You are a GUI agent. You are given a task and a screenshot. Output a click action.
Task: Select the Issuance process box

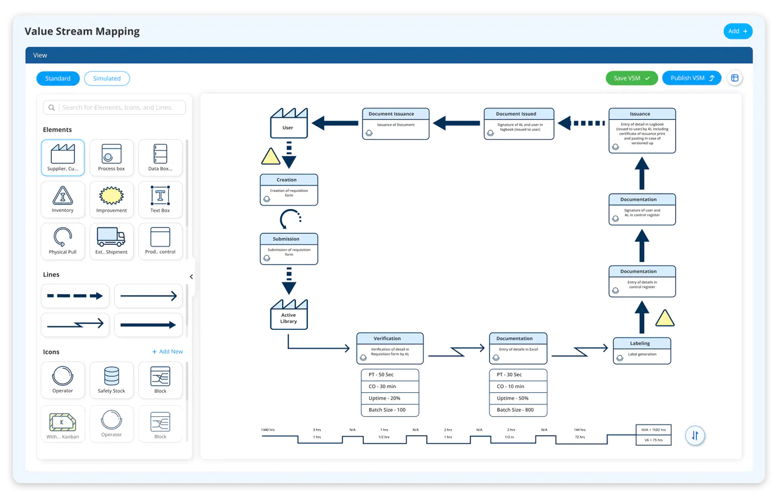pos(642,130)
